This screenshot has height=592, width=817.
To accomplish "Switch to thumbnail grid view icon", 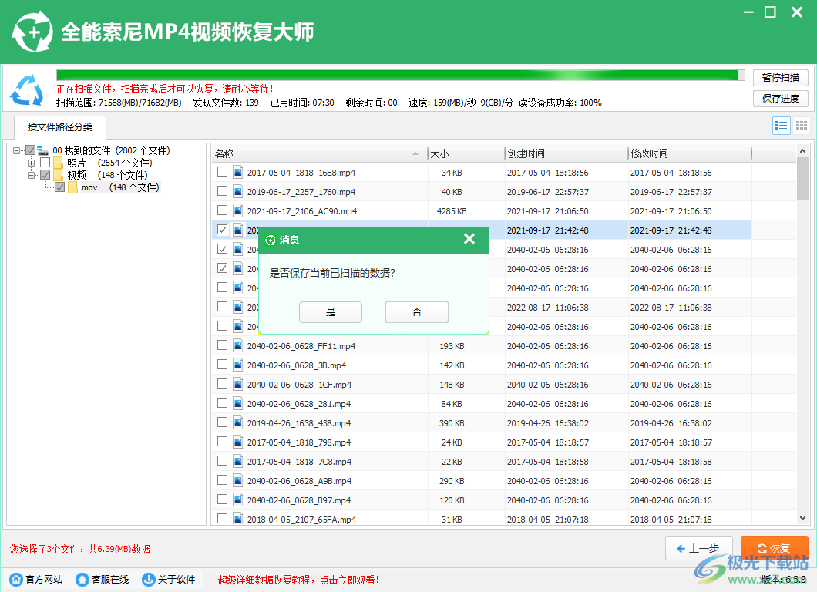I will click(802, 126).
